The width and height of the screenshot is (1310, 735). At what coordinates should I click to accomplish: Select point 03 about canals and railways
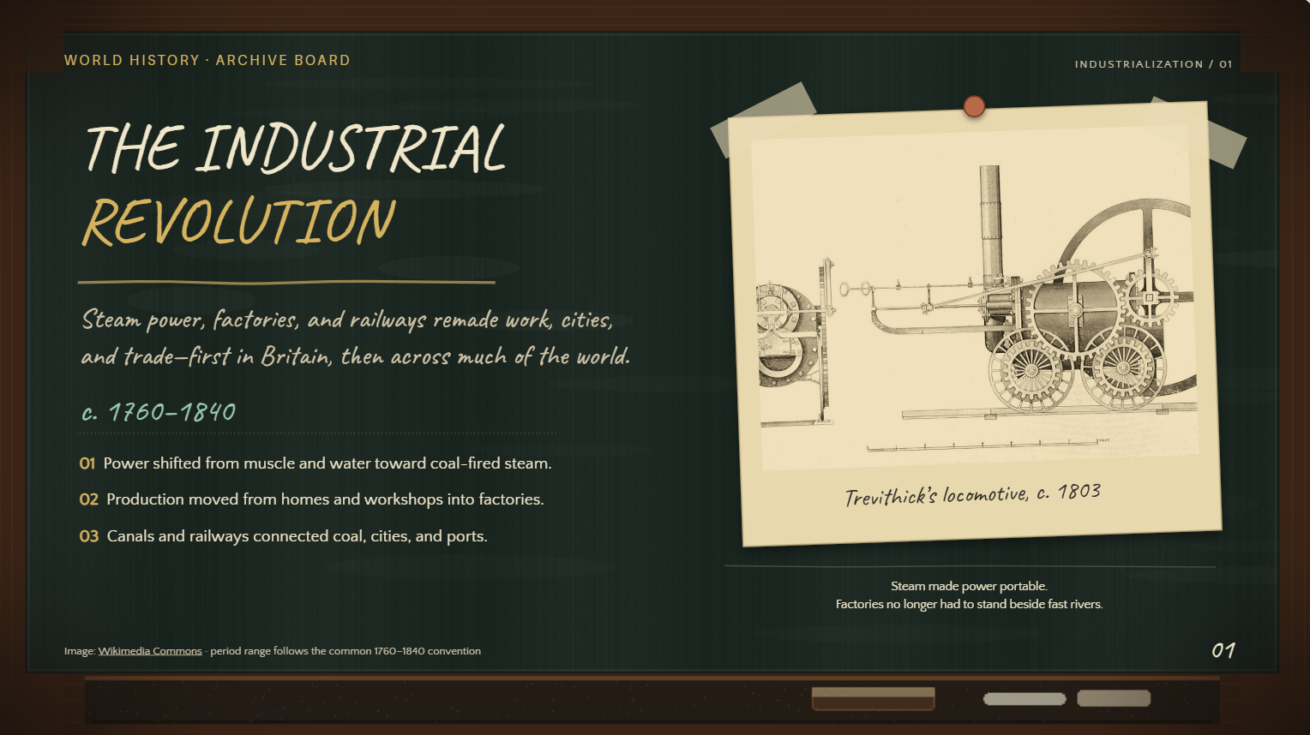[283, 536]
